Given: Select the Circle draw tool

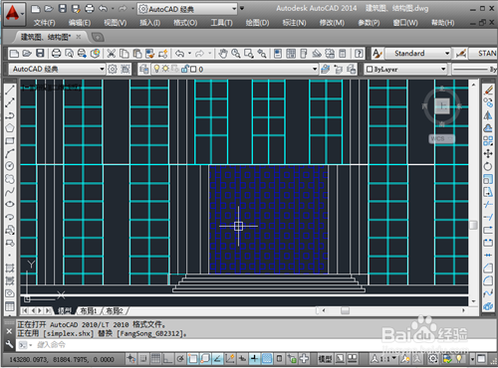Looking at the screenshot, I should point(10,166).
